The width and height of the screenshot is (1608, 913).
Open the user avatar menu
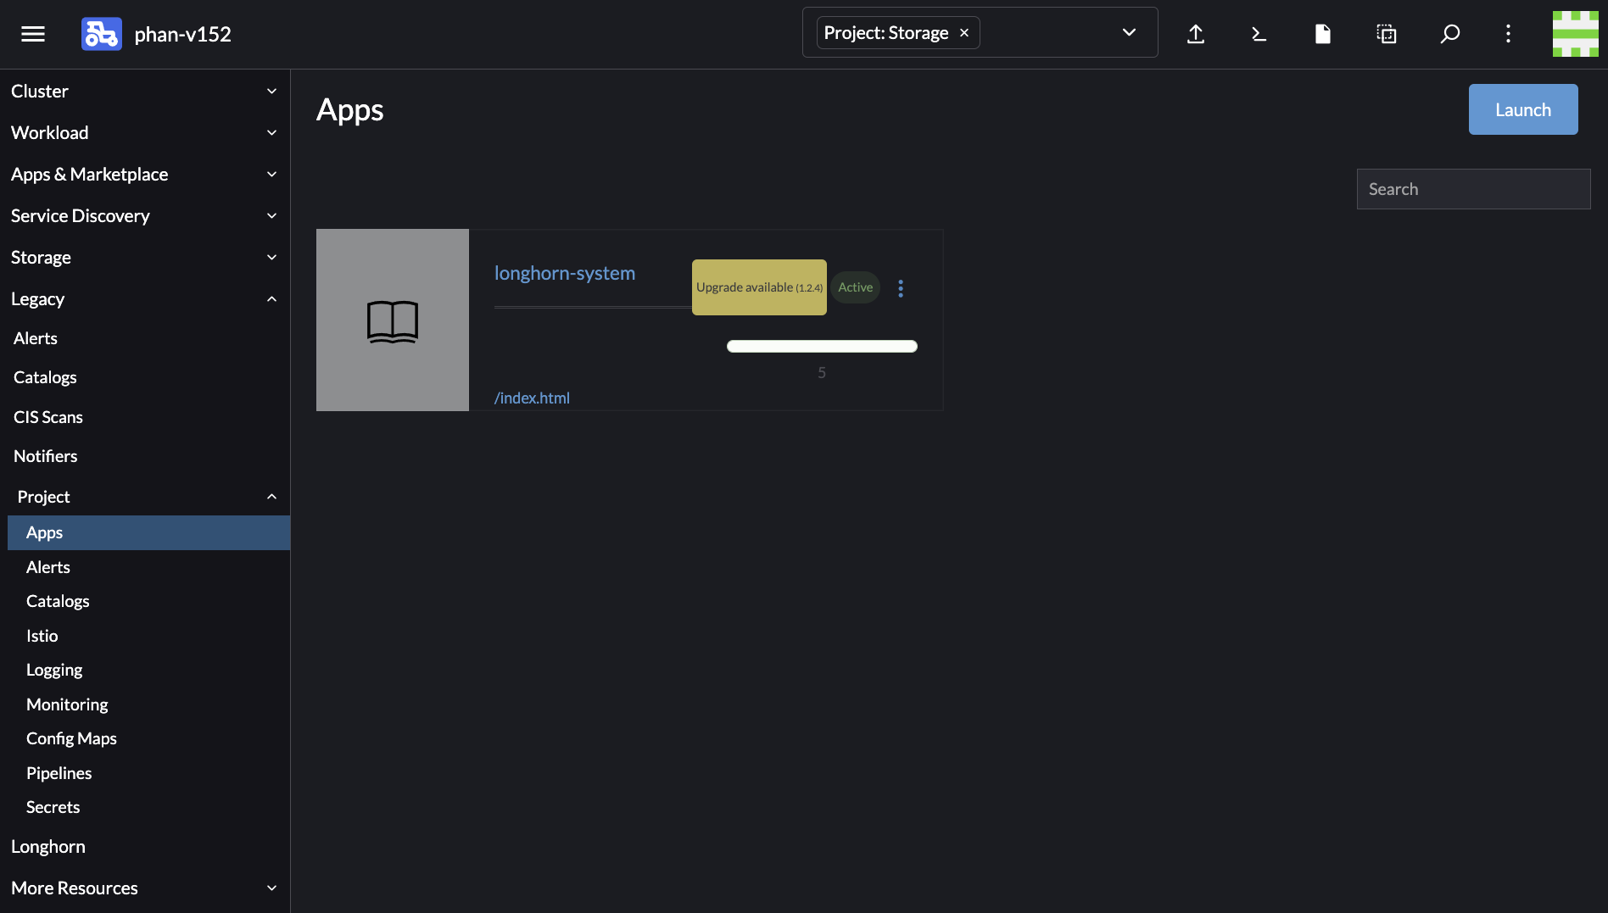click(1575, 34)
